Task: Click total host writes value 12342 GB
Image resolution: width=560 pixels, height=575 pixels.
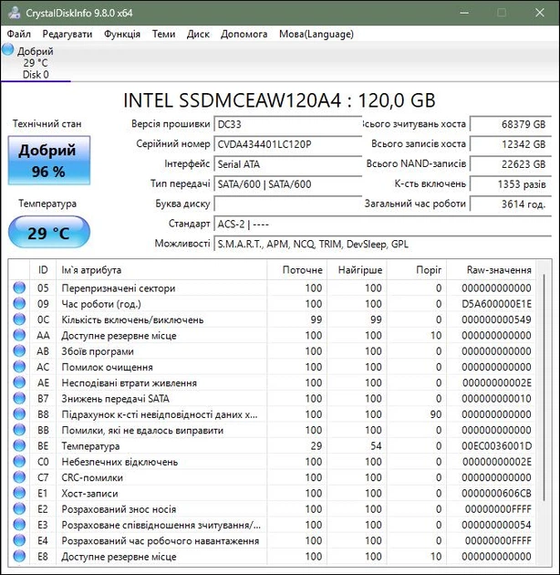Action: point(511,144)
